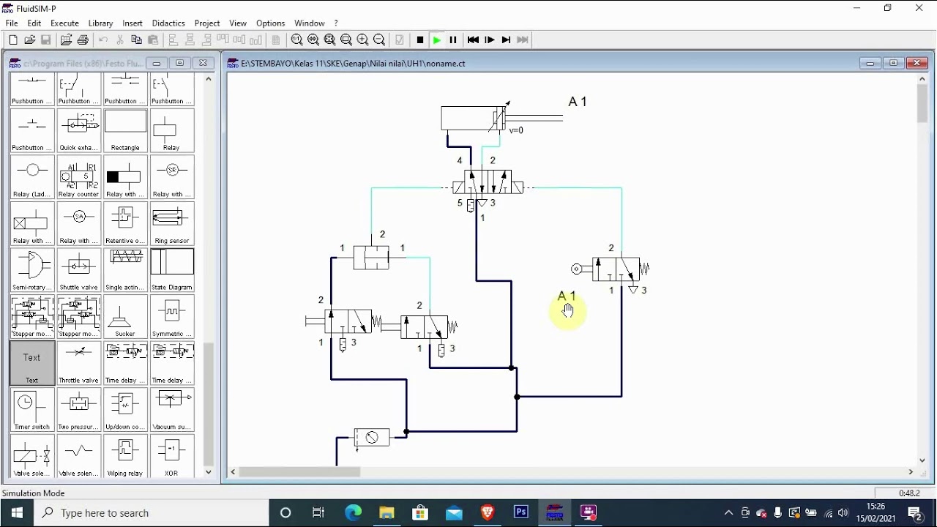Advance simulation with single step button
The width and height of the screenshot is (937, 527).
click(490, 40)
